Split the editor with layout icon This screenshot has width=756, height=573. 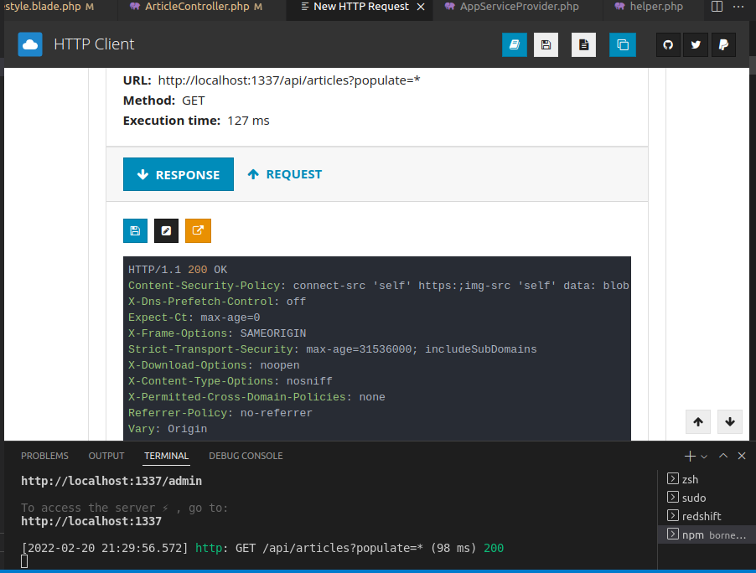pyautogui.click(x=717, y=7)
